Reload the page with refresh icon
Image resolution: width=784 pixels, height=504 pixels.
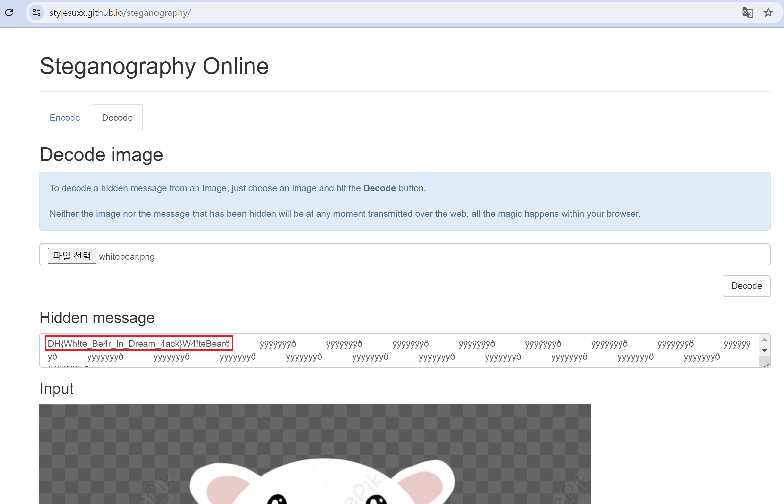(9, 12)
